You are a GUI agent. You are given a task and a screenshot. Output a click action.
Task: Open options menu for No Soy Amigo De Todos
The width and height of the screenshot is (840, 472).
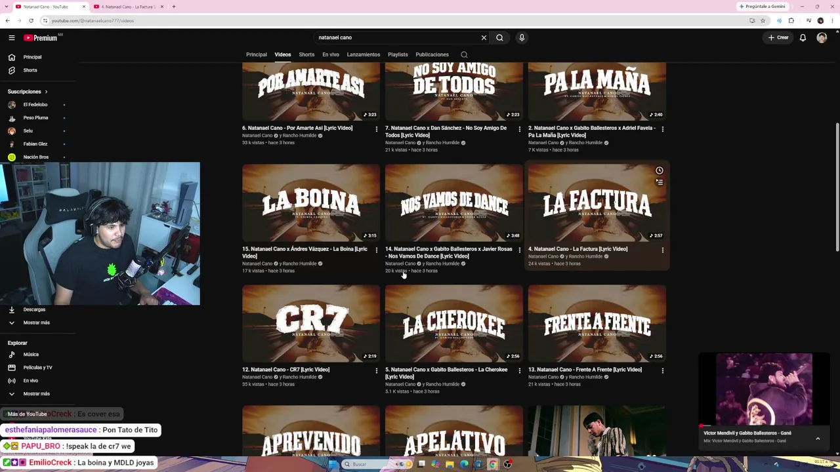[520, 129]
